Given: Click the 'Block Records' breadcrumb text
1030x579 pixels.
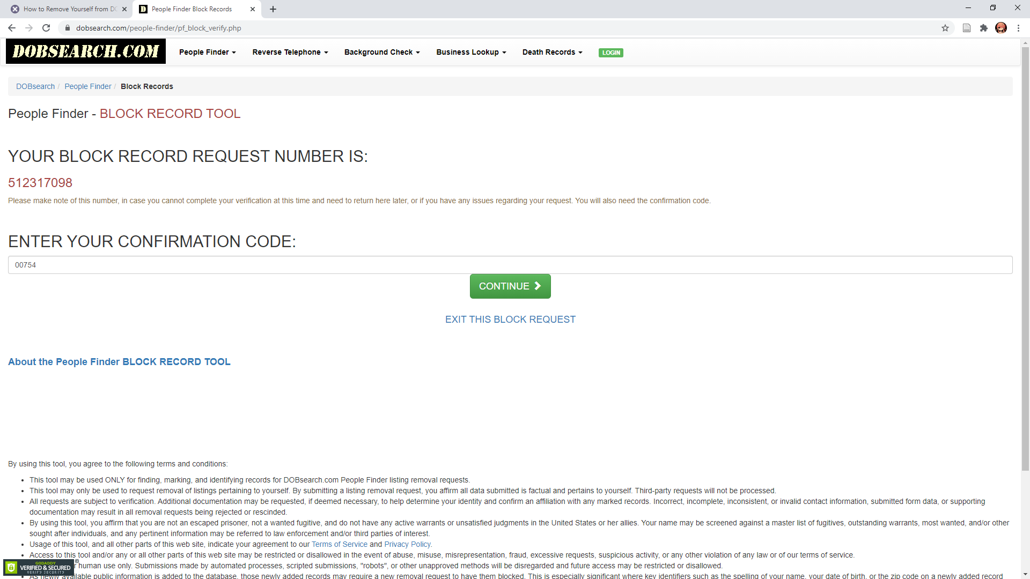Looking at the screenshot, I should pyautogui.click(x=147, y=86).
